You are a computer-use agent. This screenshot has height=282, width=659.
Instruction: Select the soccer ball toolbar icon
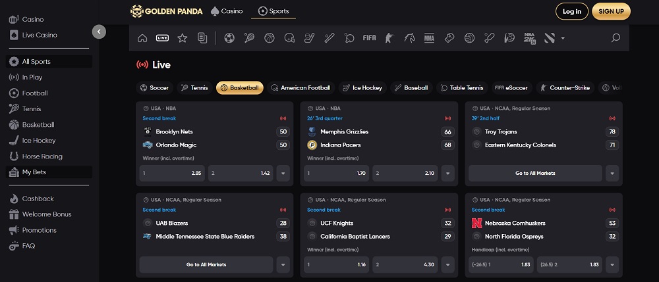click(229, 38)
